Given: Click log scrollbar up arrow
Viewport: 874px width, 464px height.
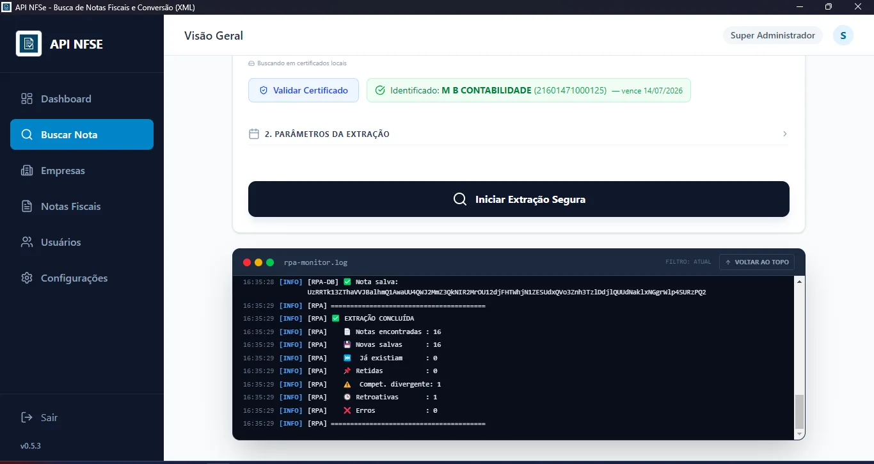Looking at the screenshot, I should point(799,281).
